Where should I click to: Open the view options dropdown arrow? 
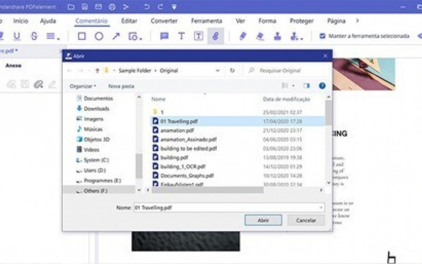click(293, 86)
